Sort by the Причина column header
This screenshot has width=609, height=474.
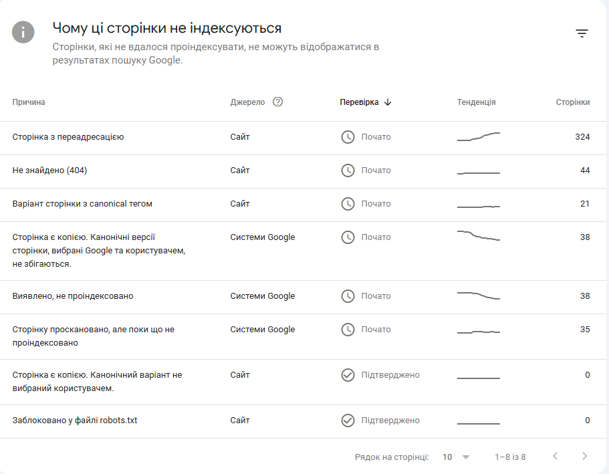29,102
